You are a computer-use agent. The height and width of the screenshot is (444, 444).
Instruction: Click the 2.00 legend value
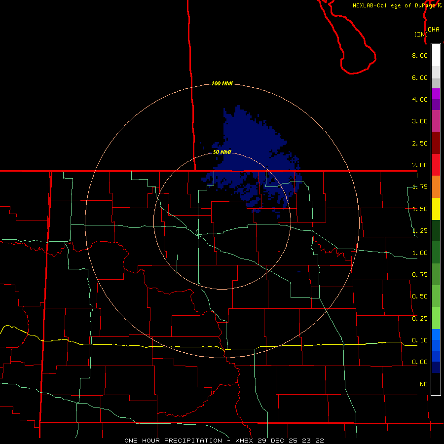pyautogui.click(x=420, y=165)
